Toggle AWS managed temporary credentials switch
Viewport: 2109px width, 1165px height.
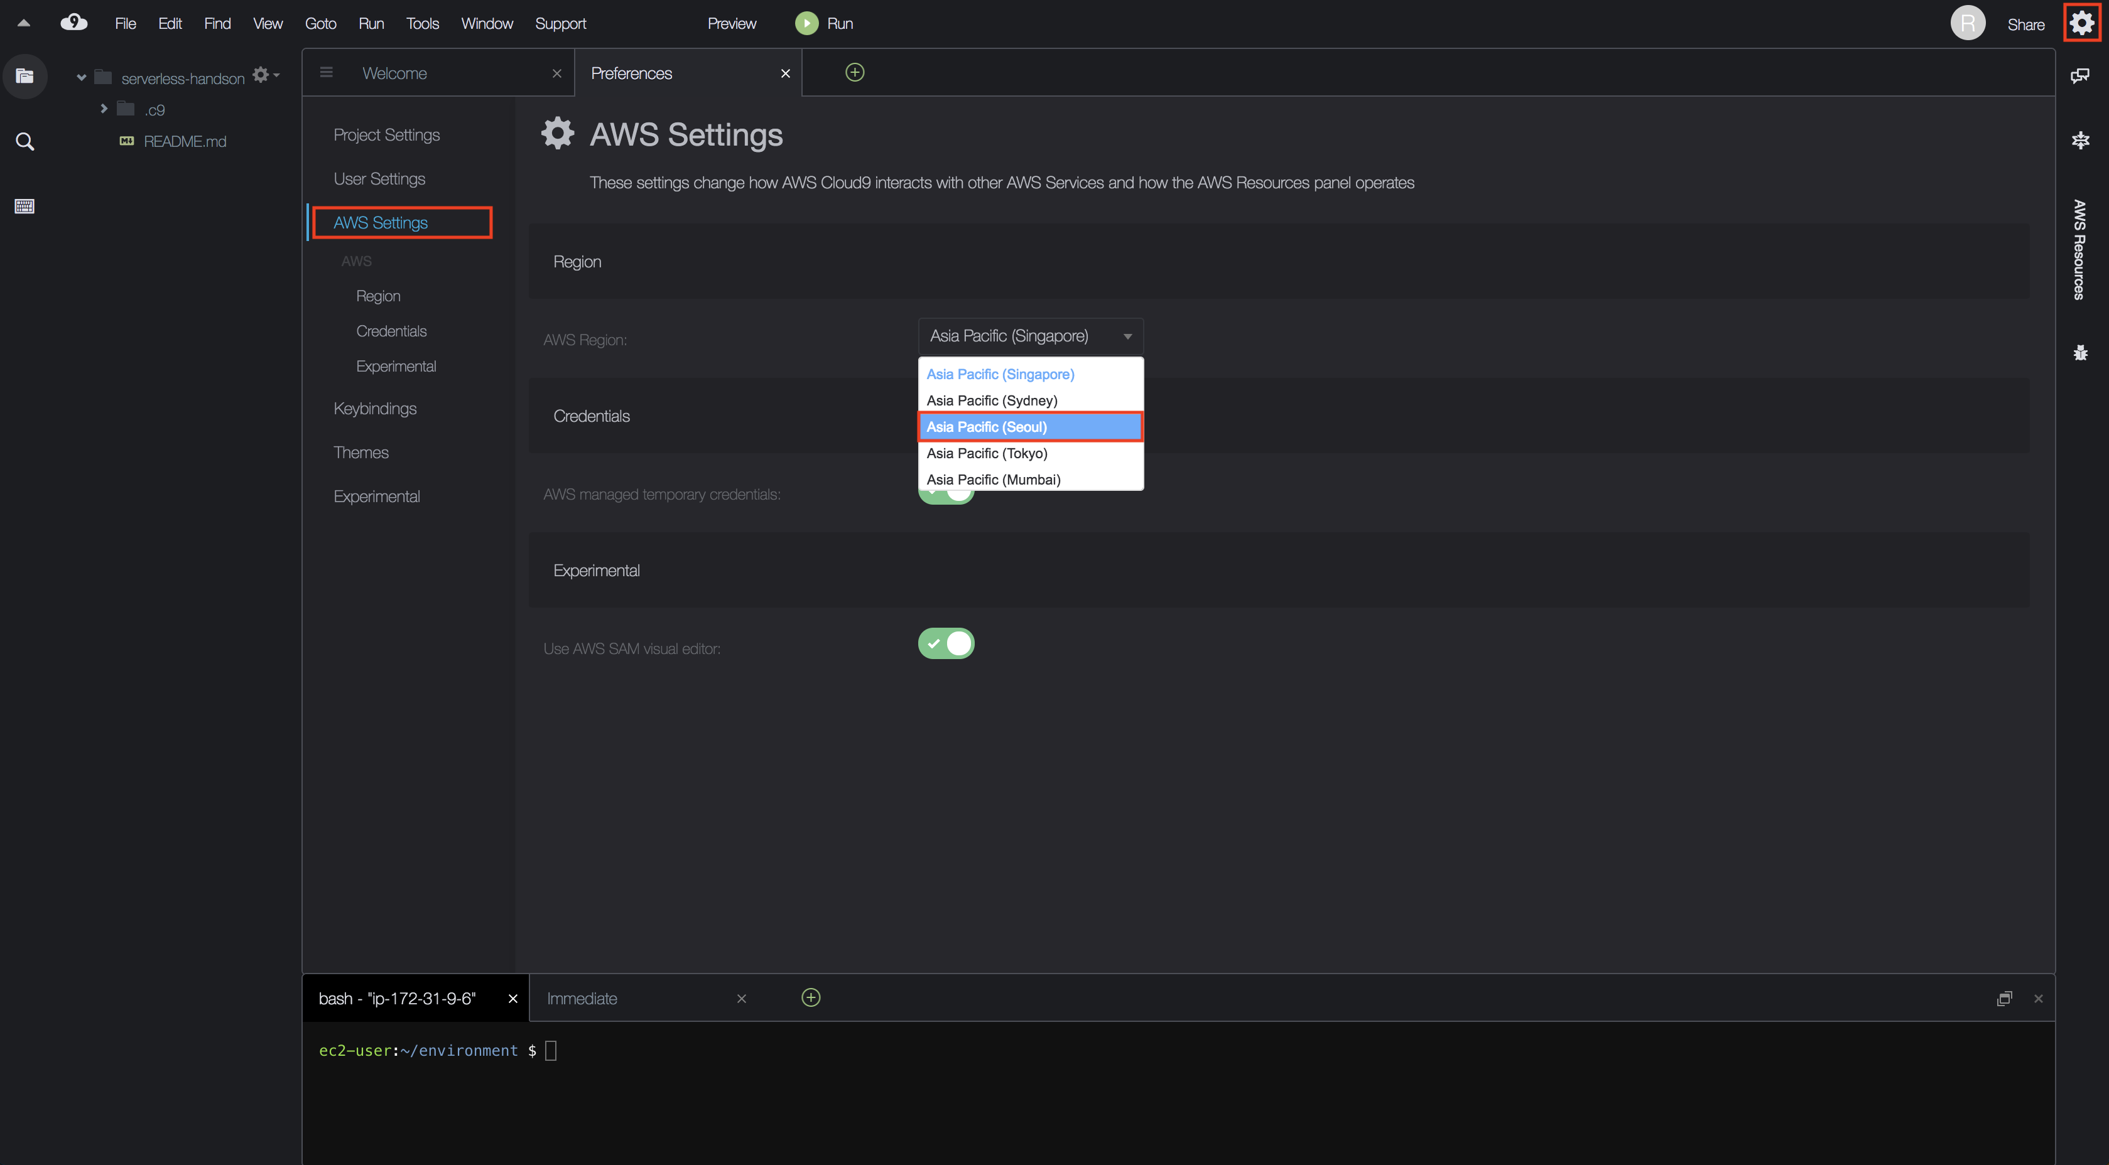click(946, 497)
